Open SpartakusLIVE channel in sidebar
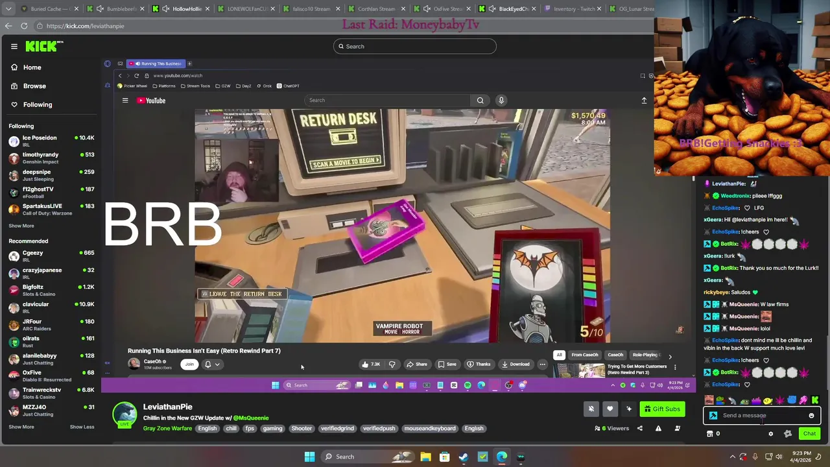Viewport: 830px width, 467px height. tap(51, 209)
